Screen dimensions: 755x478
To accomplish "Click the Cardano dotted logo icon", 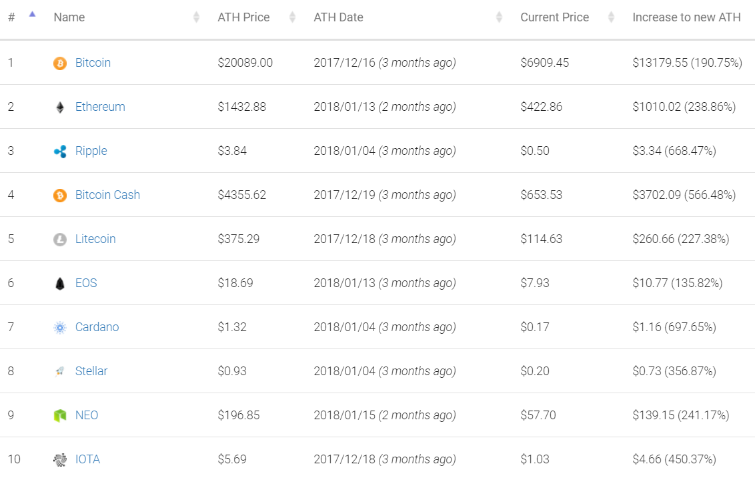I will click(x=60, y=328).
